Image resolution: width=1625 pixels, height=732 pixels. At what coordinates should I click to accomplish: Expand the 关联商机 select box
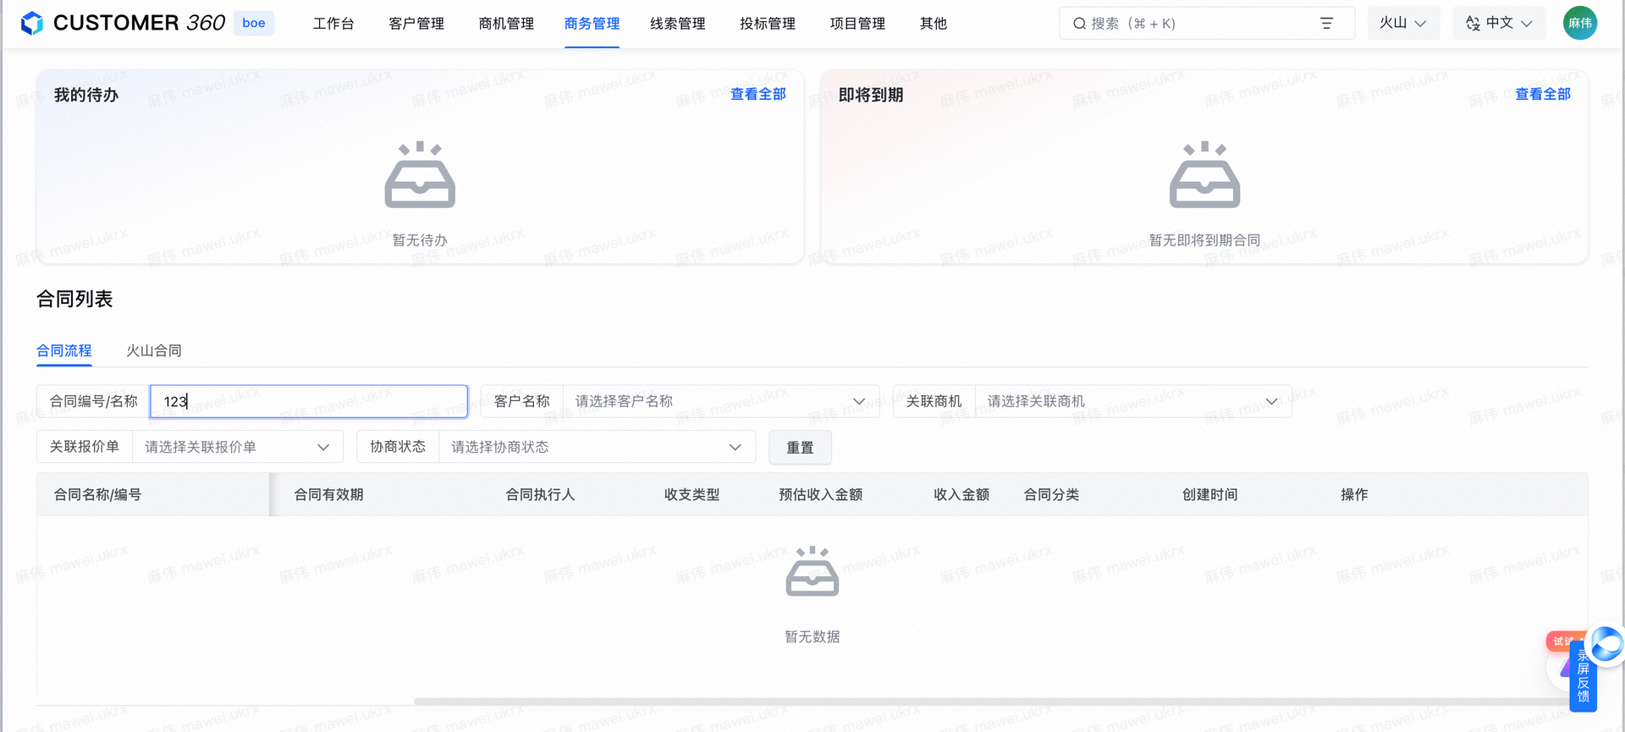coord(1133,401)
